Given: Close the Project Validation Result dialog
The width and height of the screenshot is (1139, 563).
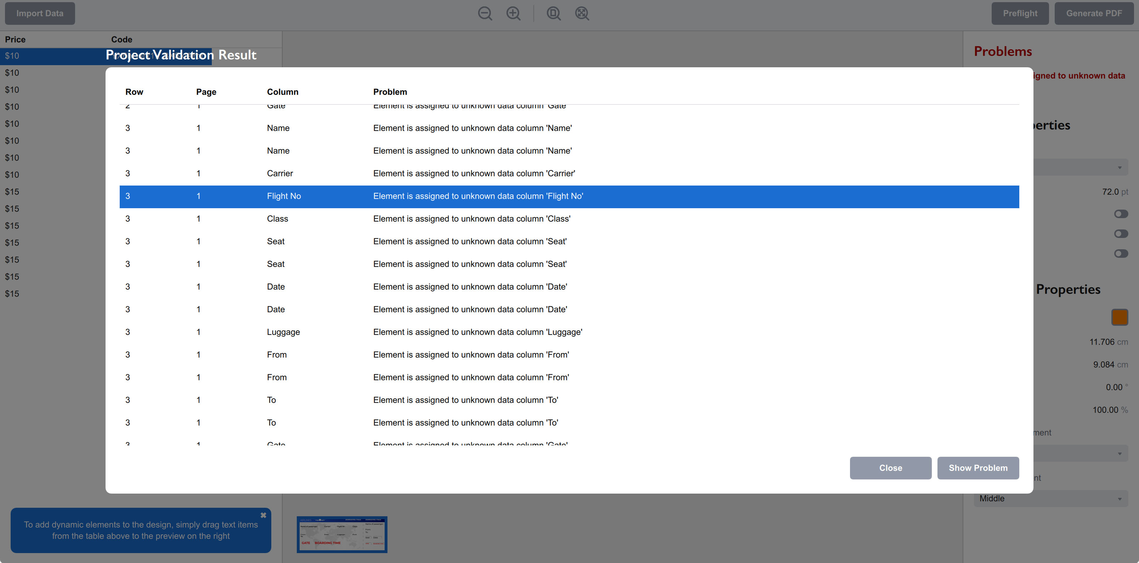Looking at the screenshot, I should (890, 467).
